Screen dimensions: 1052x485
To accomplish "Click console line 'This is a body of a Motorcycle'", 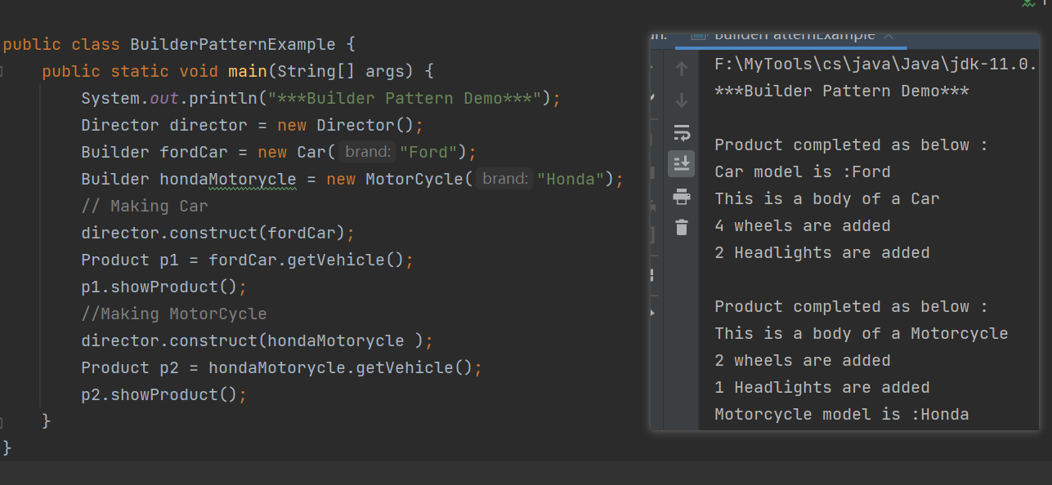I will click(862, 333).
